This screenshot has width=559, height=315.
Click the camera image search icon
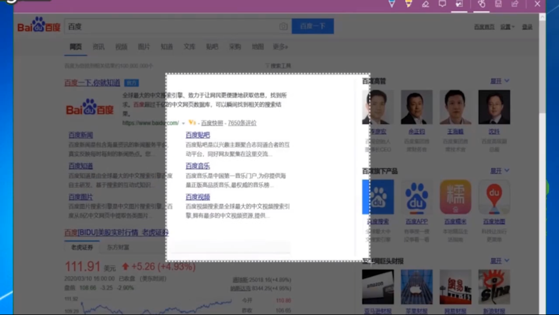pos(283,27)
